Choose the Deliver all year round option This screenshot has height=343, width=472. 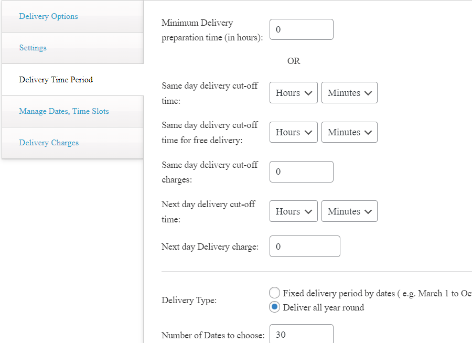[274, 307]
